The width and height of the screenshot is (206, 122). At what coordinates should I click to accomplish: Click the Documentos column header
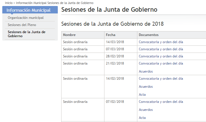click(148, 35)
